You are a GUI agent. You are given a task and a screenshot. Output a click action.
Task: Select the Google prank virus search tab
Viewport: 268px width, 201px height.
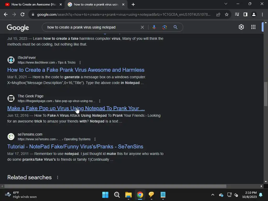pyautogui.click(x=96, y=4)
